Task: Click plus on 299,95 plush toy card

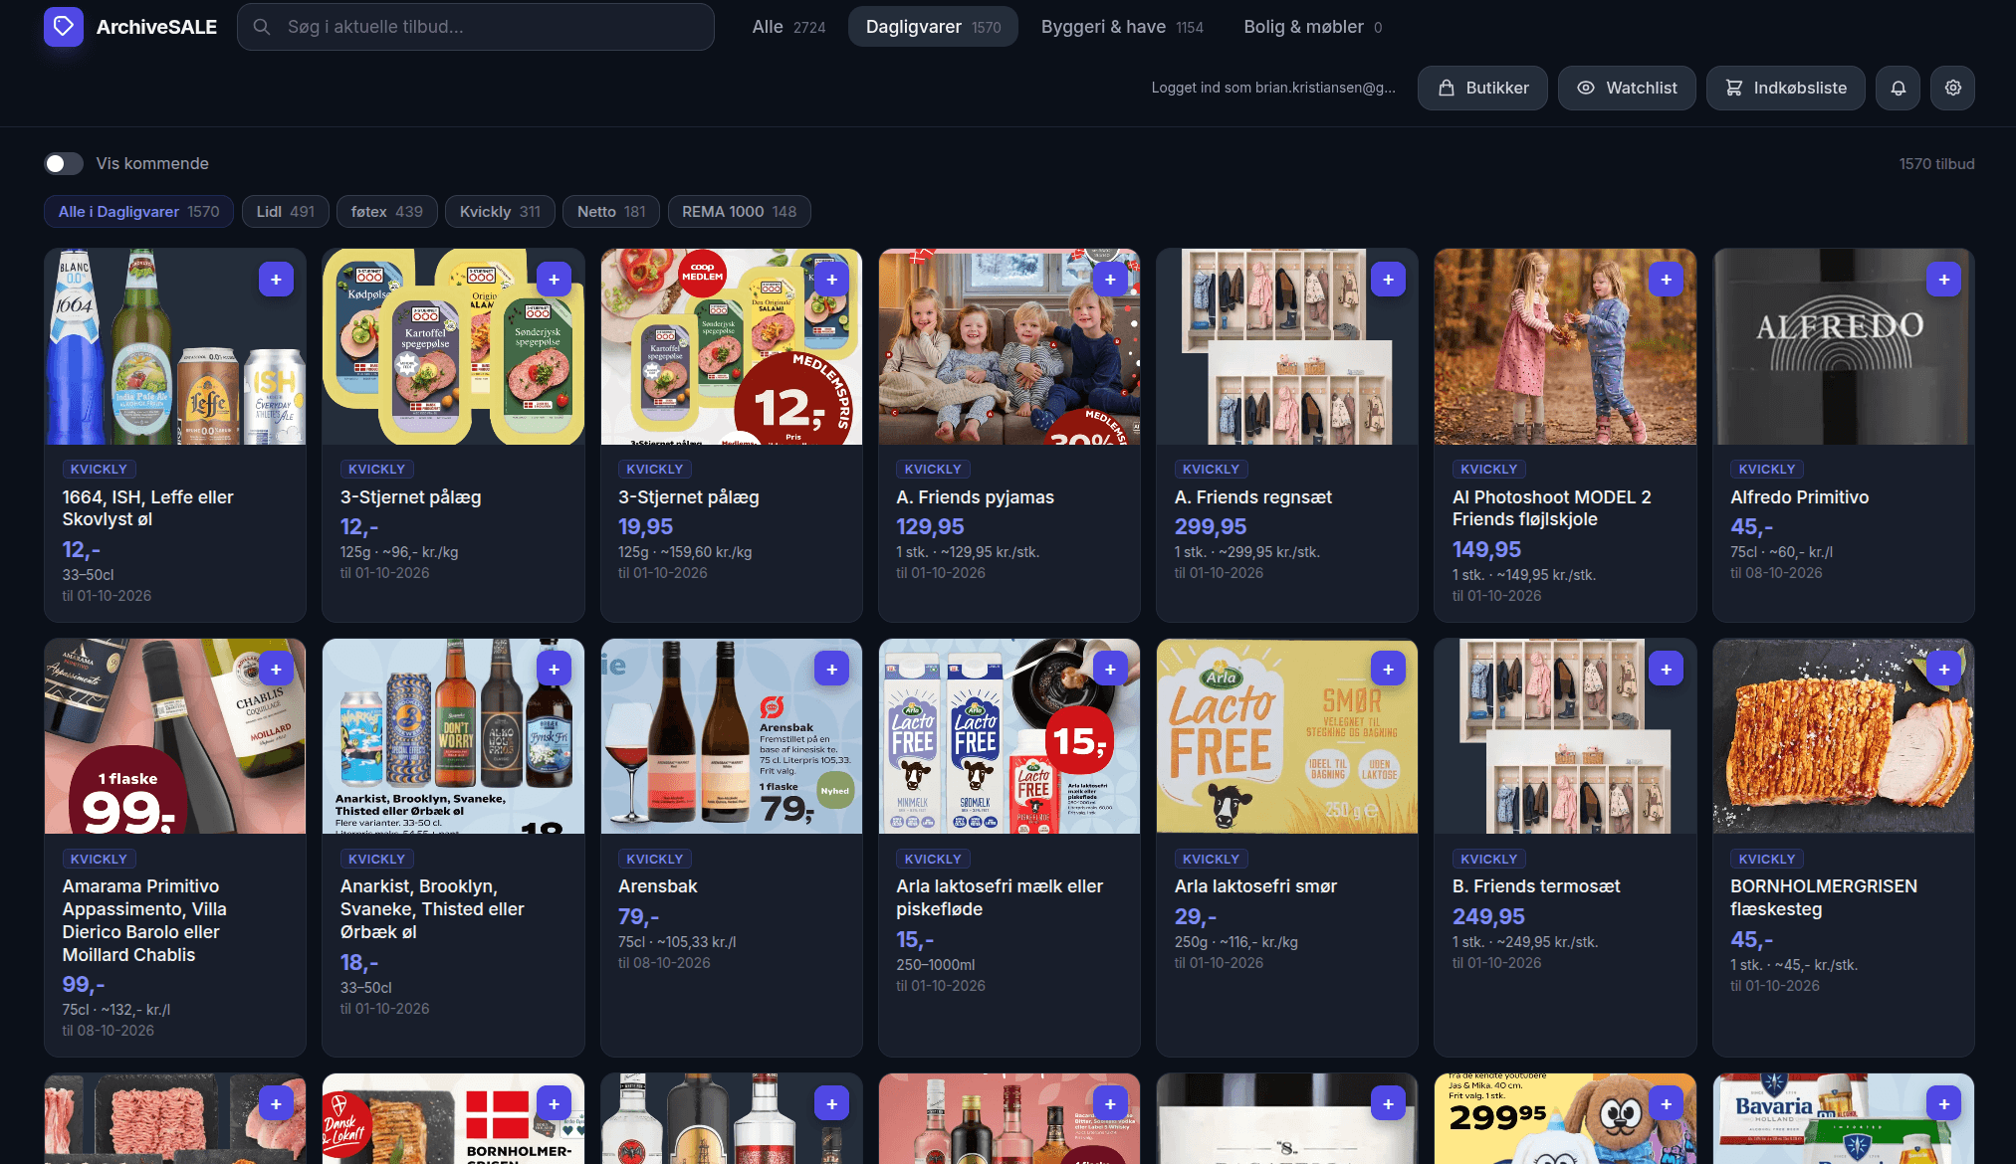Action: (1667, 1104)
